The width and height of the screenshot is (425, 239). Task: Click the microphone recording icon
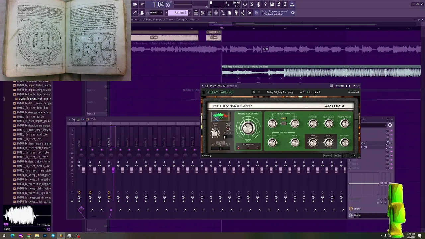[x=259, y=4]
